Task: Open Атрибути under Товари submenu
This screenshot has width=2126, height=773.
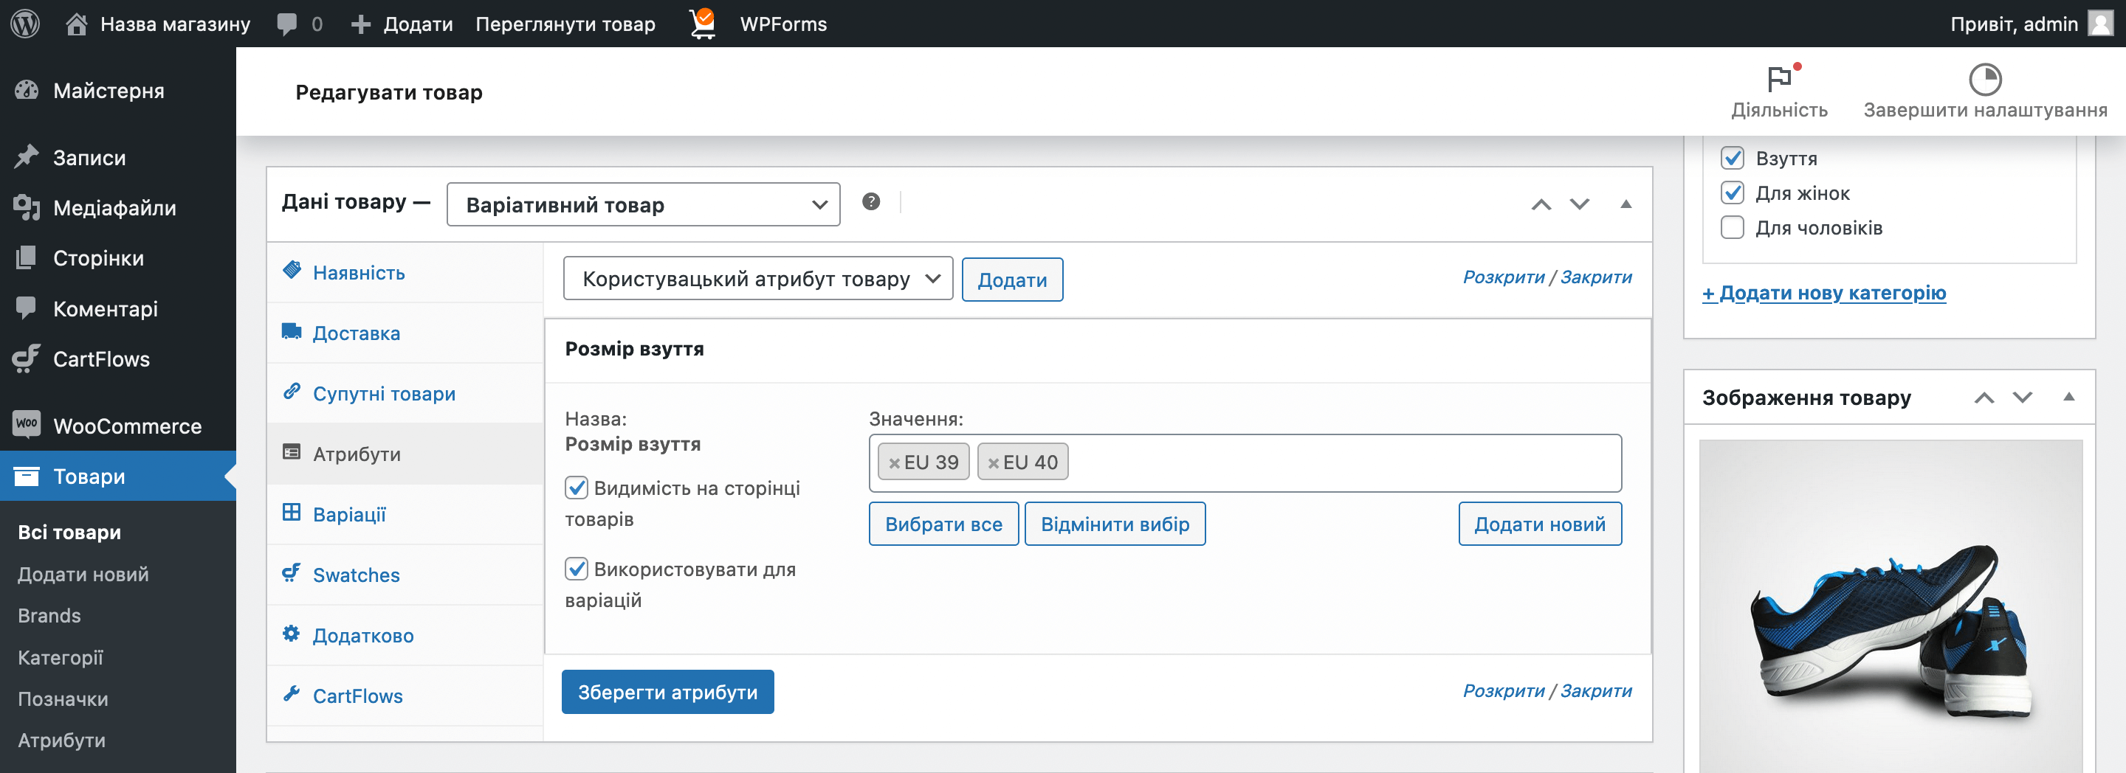Action: [x=62, y=740]
